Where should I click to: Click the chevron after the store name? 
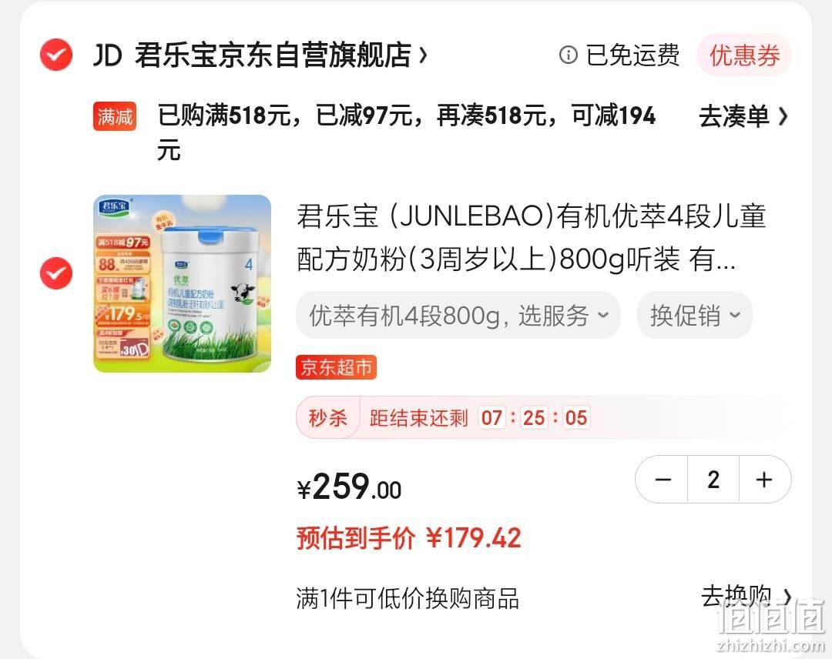[423, 55]
